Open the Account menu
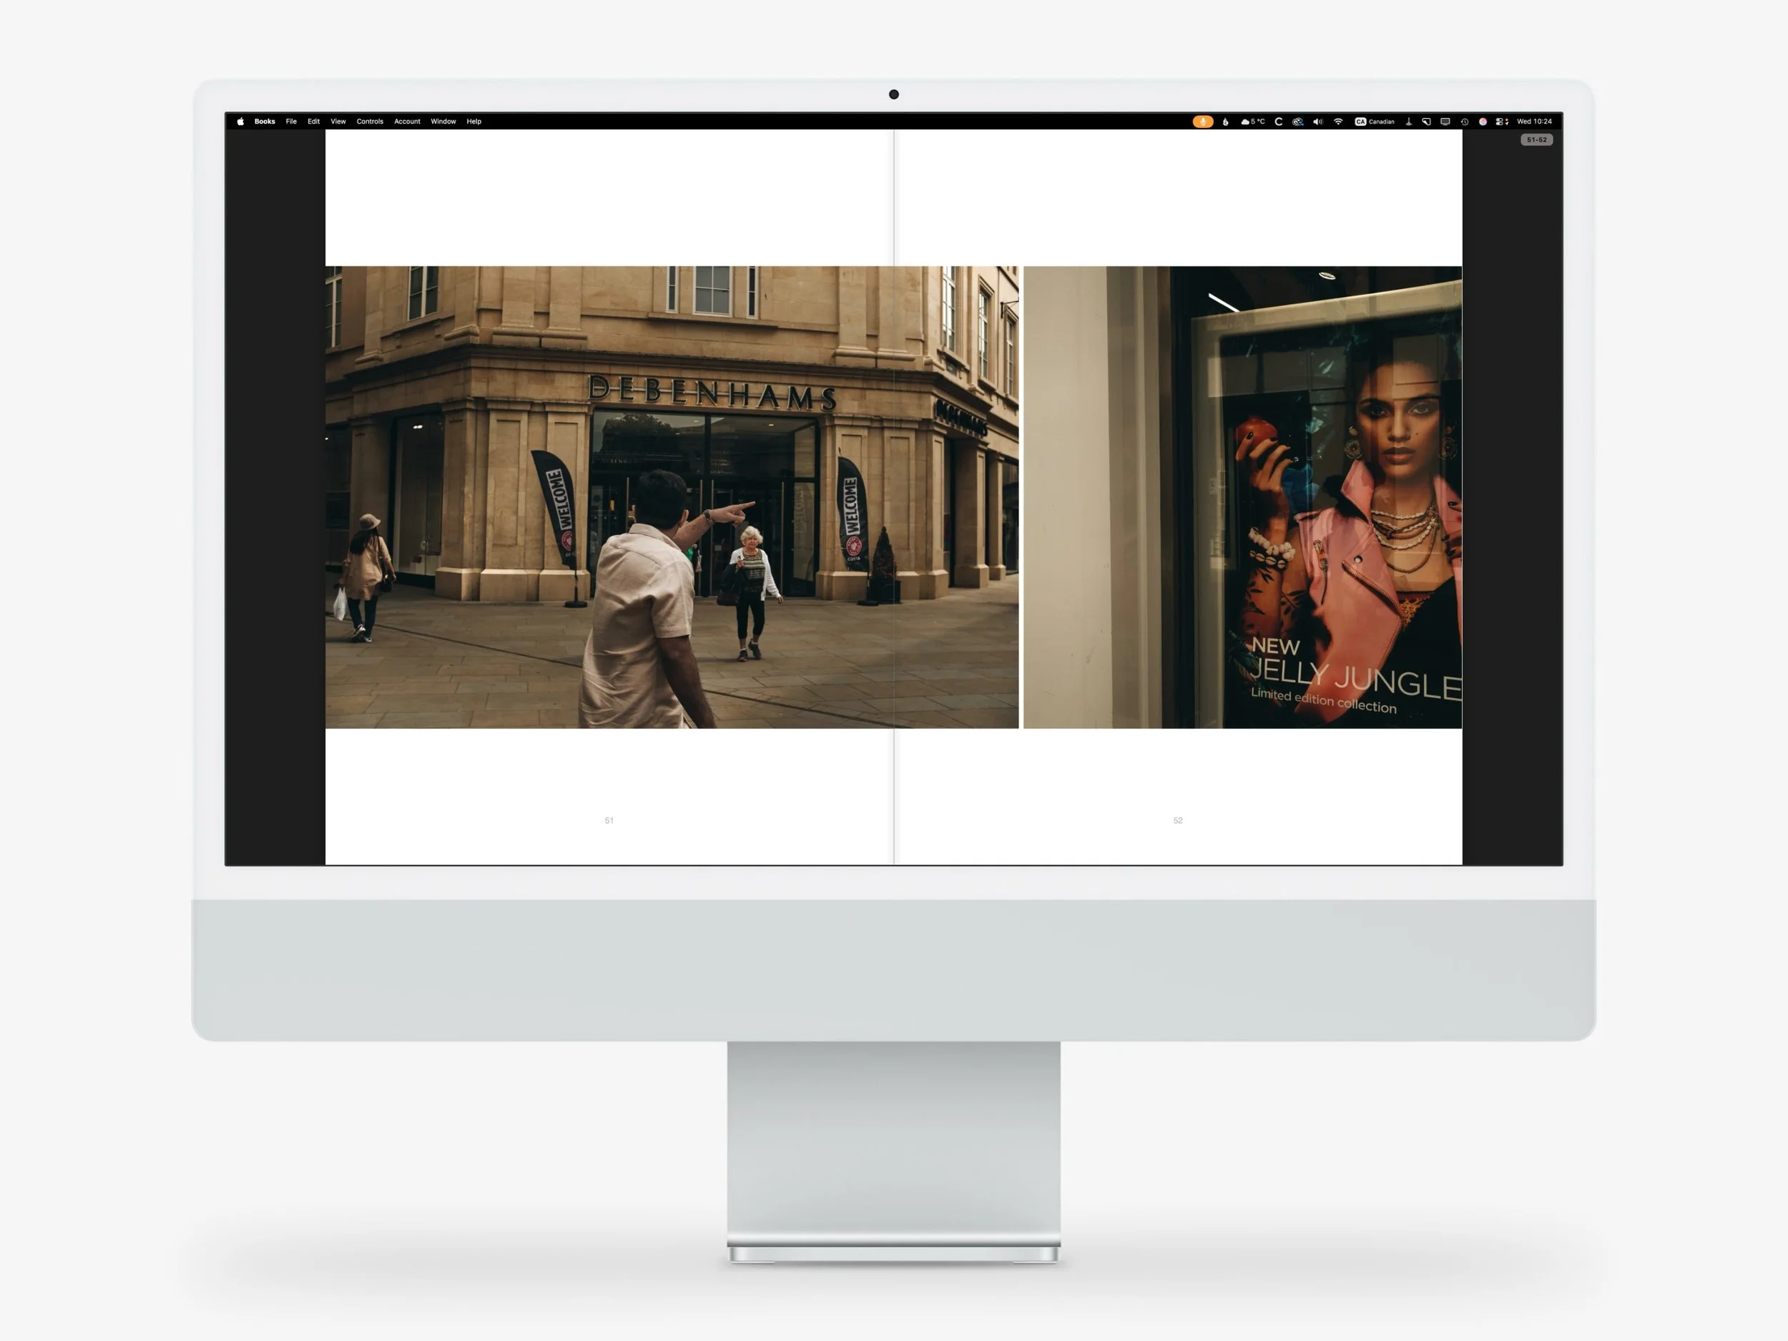The width and height of the screenshot is (1788, 1341). coord(406,122)
